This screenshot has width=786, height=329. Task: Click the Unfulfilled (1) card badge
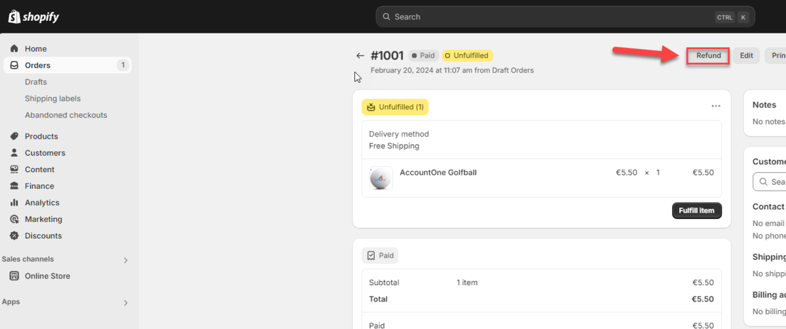click(395, 107)
